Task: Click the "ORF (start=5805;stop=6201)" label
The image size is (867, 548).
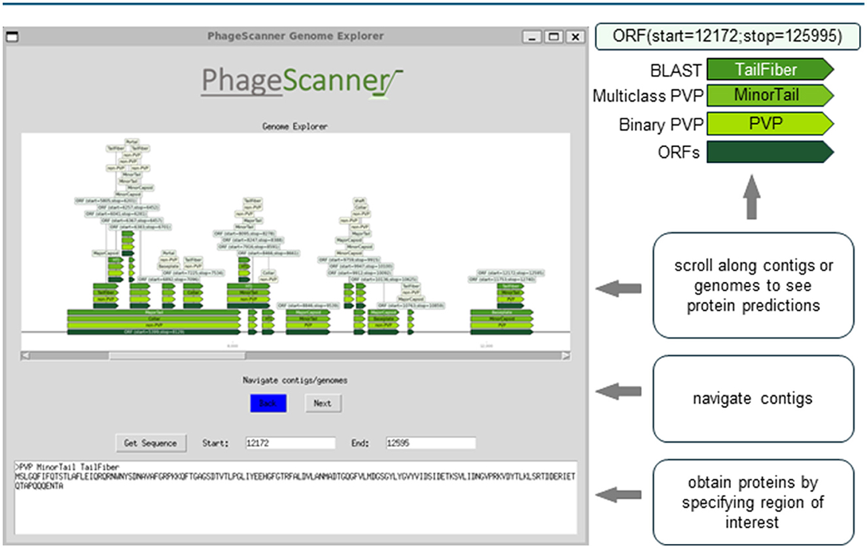Action: pyautogui.click(x=106, y=201)
